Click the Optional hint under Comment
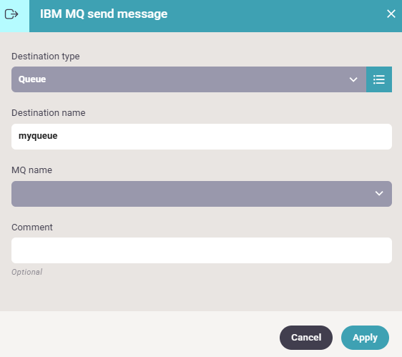The width and height of the screenshot is (402, 357). point(27,272)
